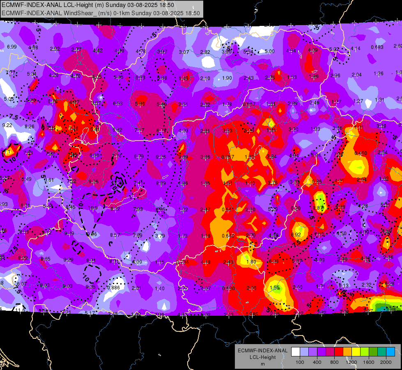Click the legend tick label 1200
This screenshot has height=370, width=402.
click(351, 362)
